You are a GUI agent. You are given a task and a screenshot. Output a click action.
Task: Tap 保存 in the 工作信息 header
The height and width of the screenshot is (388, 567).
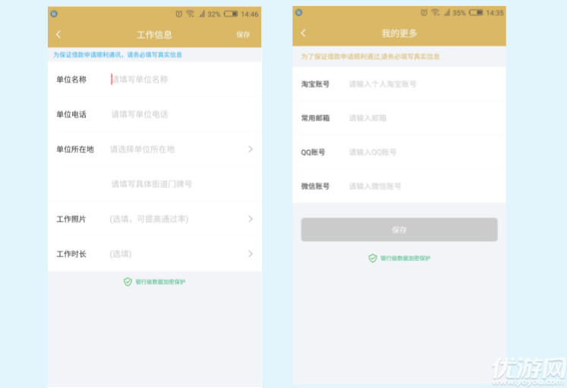pyautogui.click(x=243, y=34)
